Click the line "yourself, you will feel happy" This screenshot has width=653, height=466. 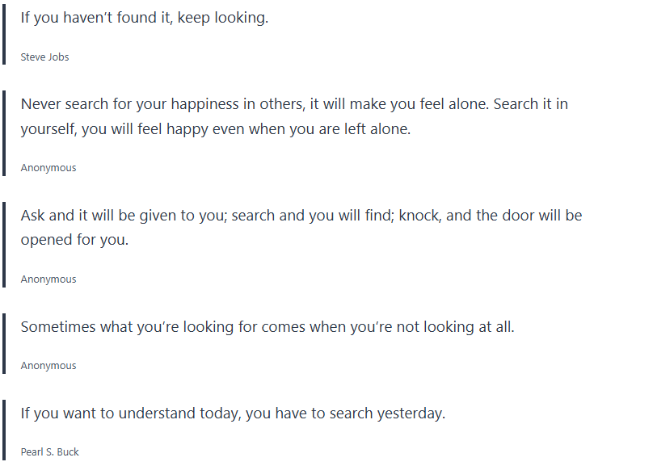216,129
